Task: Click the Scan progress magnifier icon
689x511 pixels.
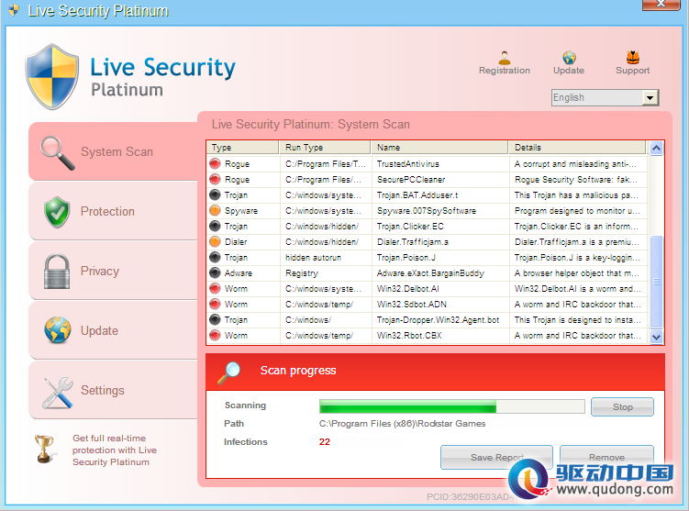Action: tap(229, 372)
